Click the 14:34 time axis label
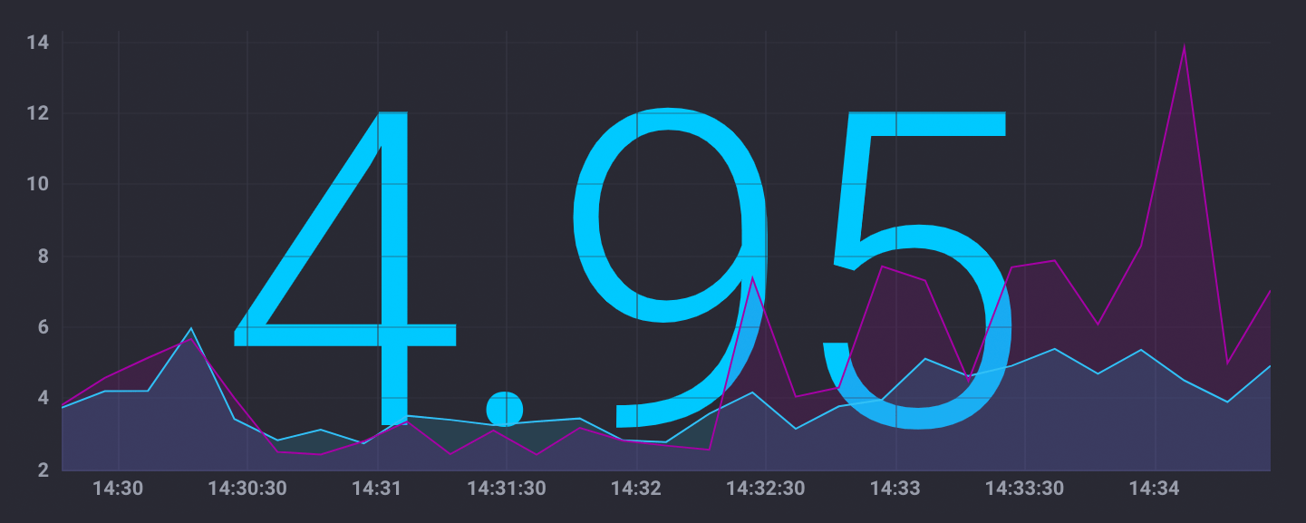1306x523 pixels. pyautogui.click(x=1155, y=489)
